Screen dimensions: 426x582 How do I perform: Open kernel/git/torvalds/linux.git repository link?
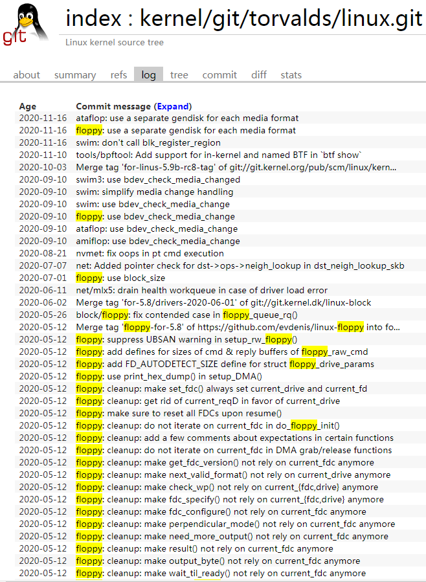[281, 19]
